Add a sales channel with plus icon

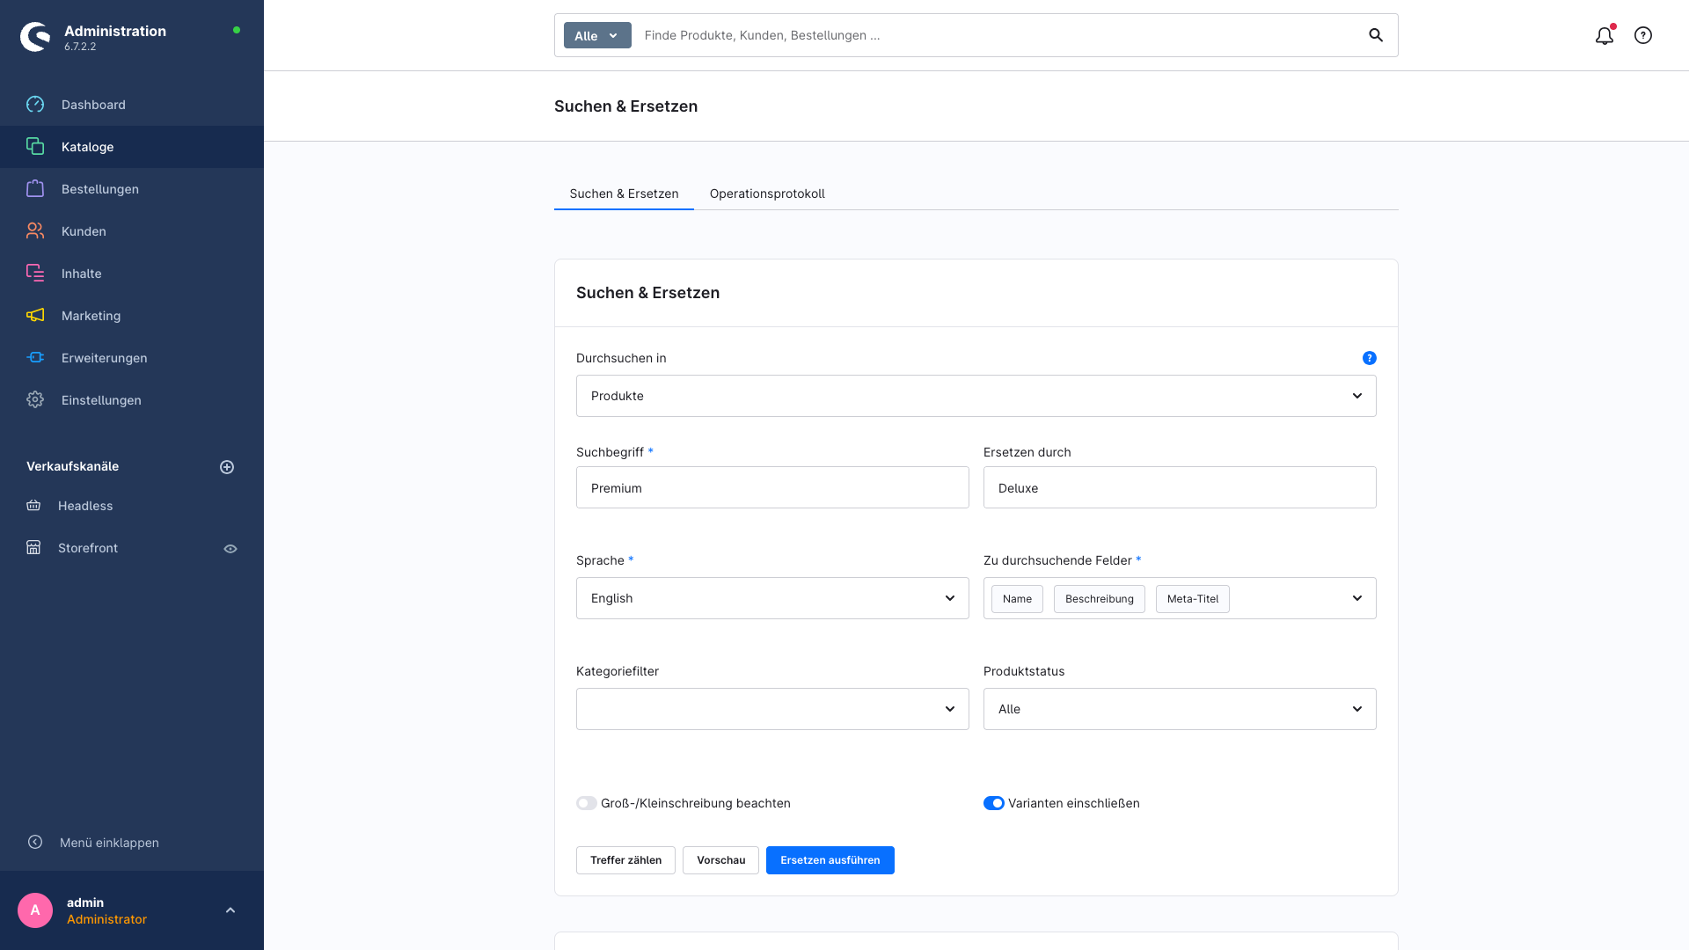[227, 467]
